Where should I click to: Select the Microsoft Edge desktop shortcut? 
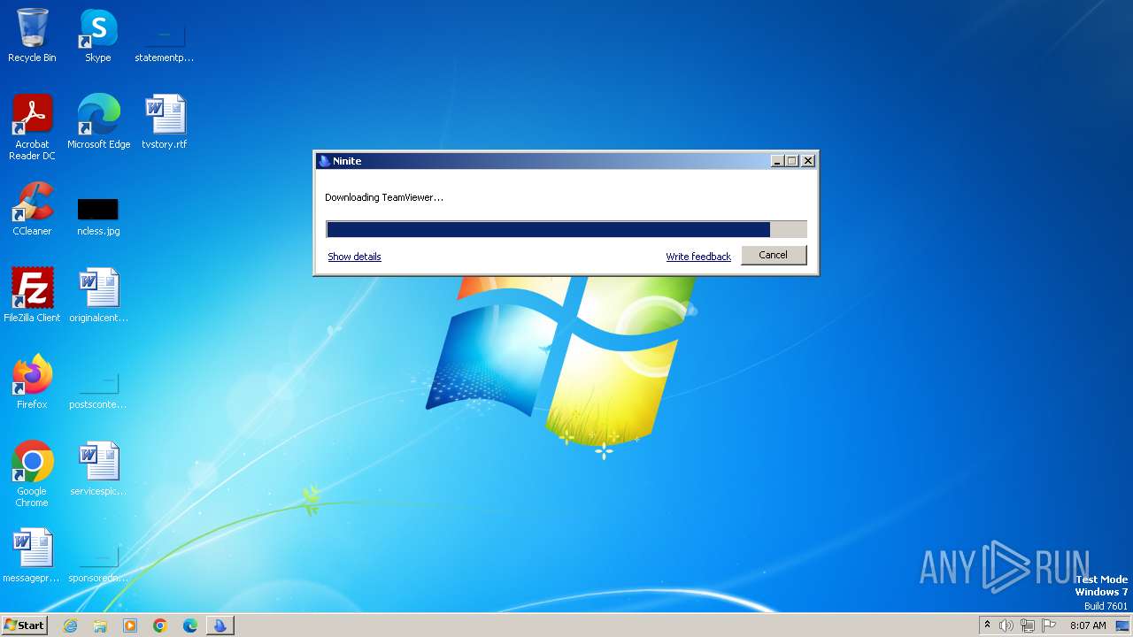pos(98,122)
